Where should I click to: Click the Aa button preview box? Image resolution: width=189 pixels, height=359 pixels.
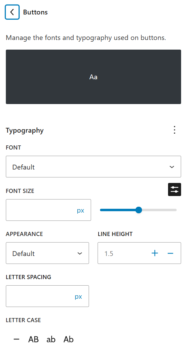click(93, 77)
